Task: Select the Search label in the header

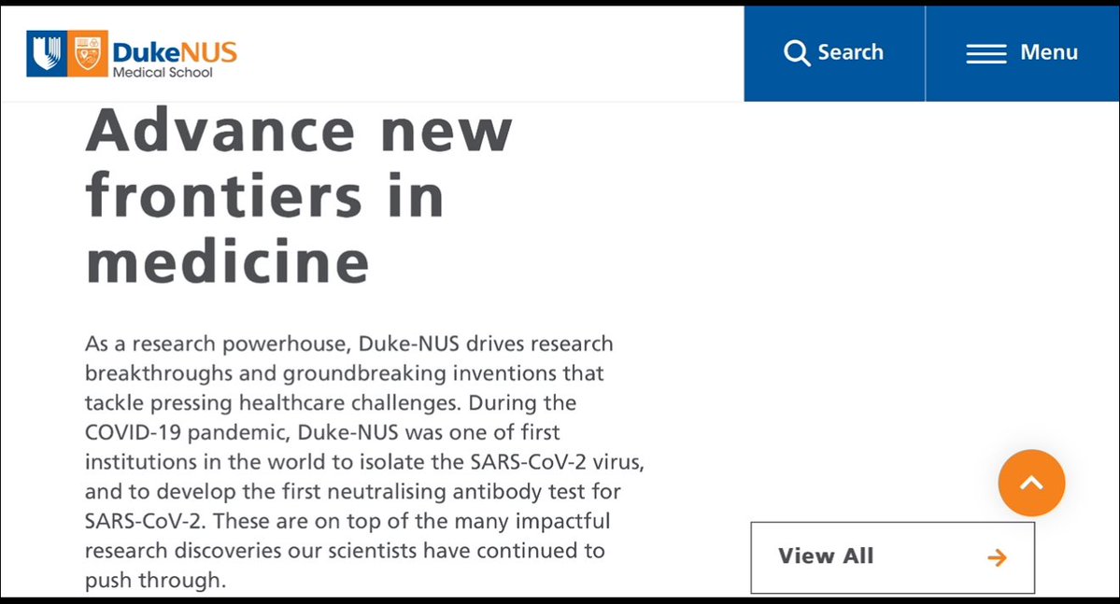Action: [x=850, y=52]
